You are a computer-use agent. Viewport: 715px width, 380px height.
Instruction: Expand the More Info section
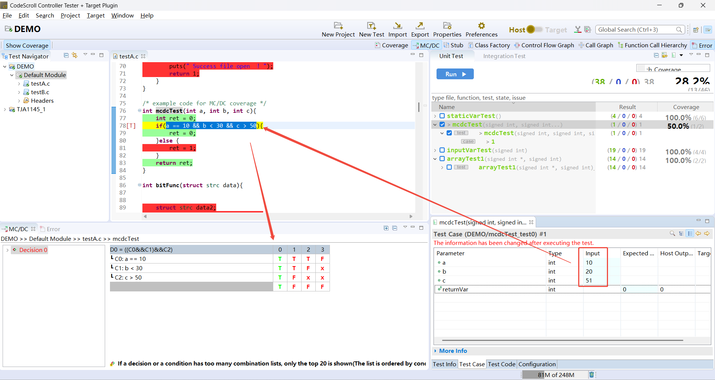point(450,351)
